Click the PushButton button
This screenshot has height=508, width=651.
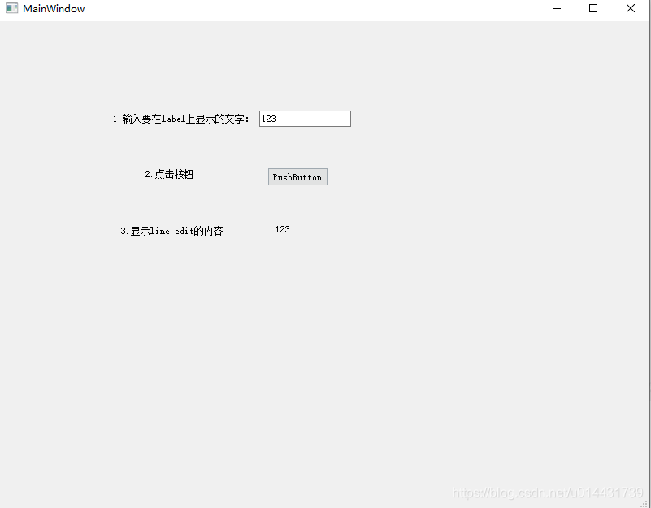pyautogui.click(x=297, y=177)
